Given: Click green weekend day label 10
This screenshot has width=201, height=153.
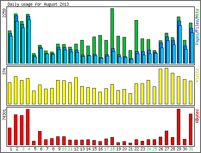Looking at the screenshot, I should (x=64, y=149).
